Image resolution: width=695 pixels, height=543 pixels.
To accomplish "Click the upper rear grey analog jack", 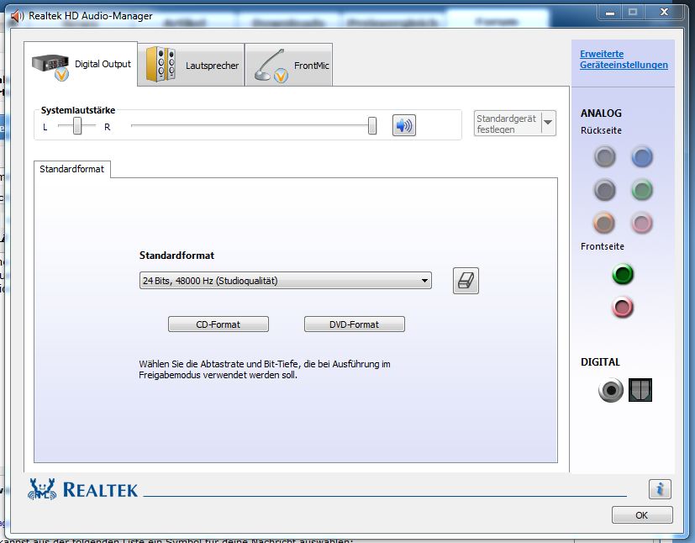I will tap(604, 156).
